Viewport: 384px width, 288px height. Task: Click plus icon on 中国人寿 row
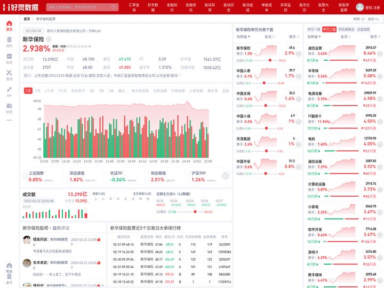click(299, 76)
